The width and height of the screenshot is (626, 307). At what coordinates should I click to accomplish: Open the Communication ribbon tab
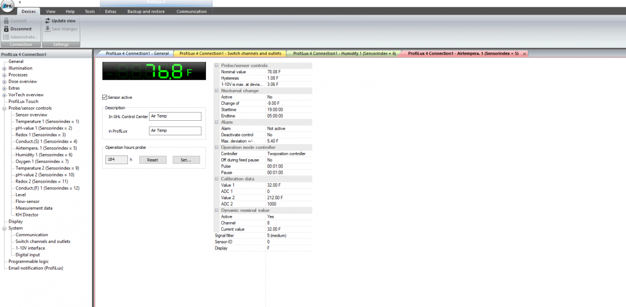pos(191,11)
